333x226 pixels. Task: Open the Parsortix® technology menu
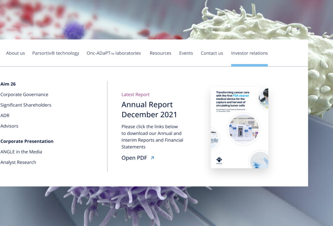click(x=56, y=53)
